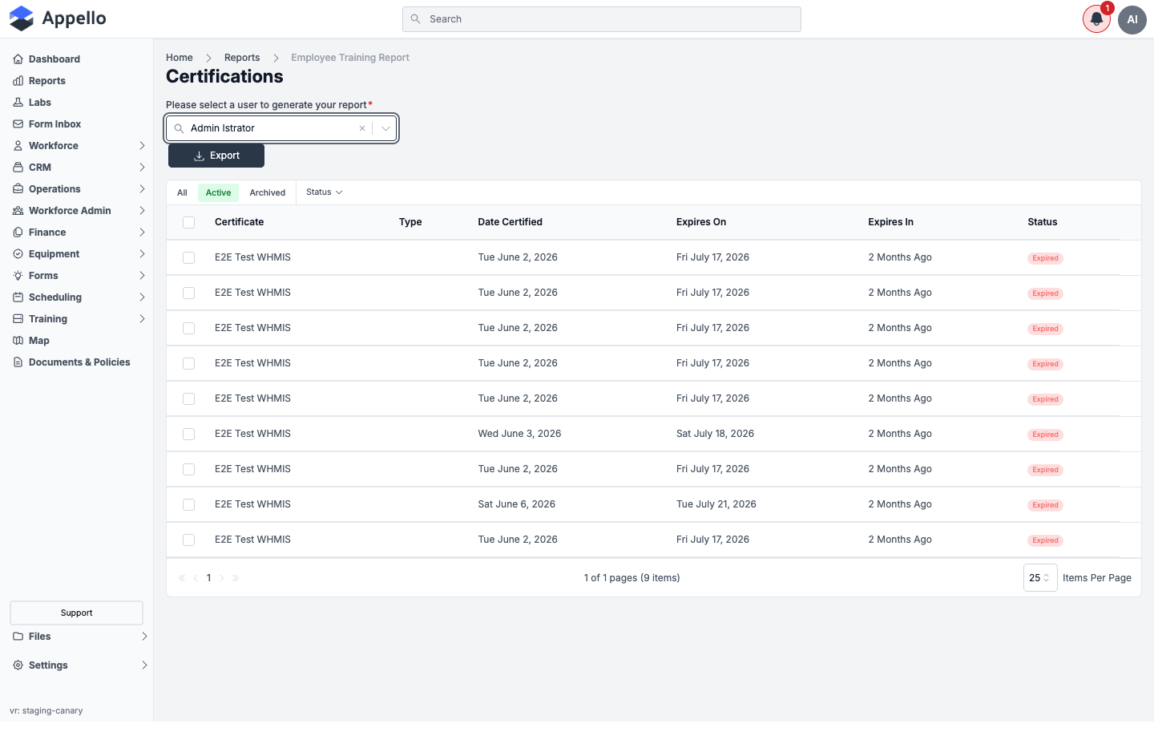Viewport: 1154px width, 736px height.
Task: Open the Support button
Action: [x=77, y=613]
